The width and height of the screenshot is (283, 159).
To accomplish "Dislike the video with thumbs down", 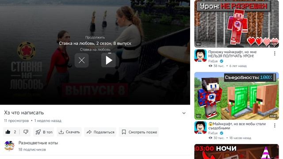I will pos(26,132).
